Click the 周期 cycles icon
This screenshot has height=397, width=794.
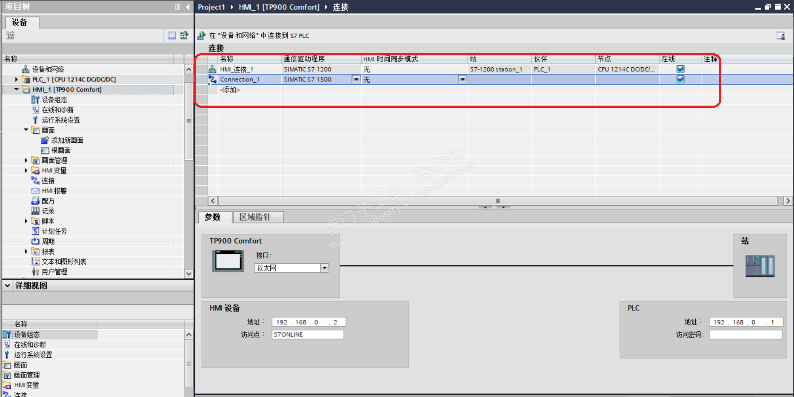(35, 241)
